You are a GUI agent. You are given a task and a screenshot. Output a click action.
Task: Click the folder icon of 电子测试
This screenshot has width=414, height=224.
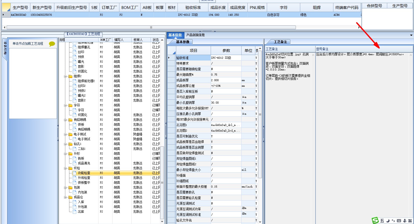[x=70, y=134]
